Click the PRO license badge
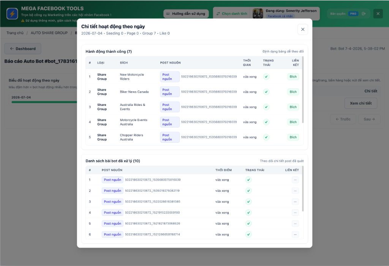 tap(353, 14)
